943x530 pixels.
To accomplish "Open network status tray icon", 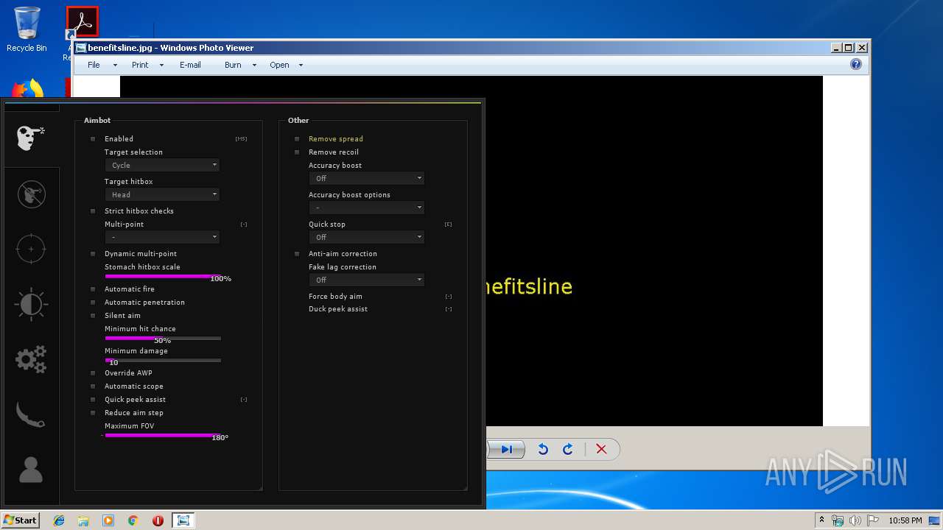I will coord(838,520).
